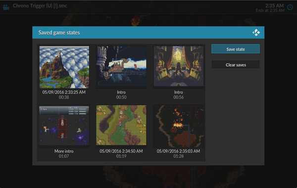Viewport: 297px width, 188px height.
Task: Select the floating island save state thumbnail
Action: point(64,67)
